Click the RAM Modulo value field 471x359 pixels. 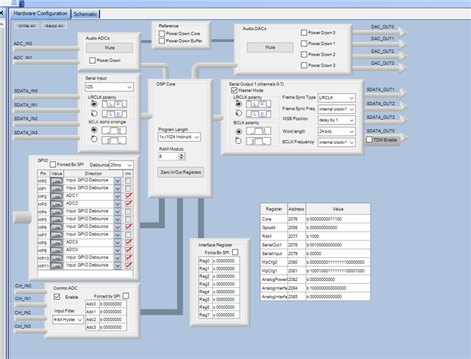(x=168, y=157)
